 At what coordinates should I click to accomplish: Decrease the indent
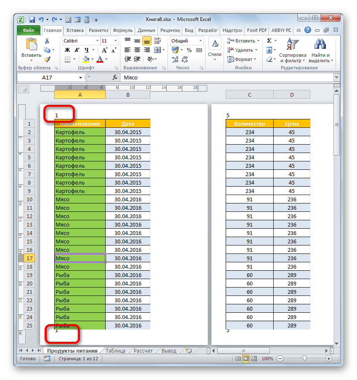pyautogui.click(x=128, y=59)
